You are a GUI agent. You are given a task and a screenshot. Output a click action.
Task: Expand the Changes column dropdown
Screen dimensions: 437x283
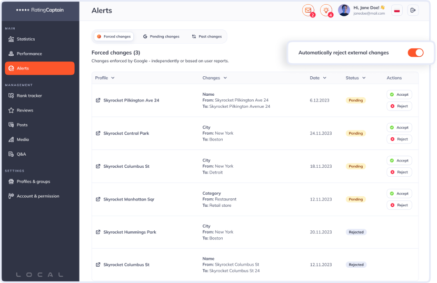coord(225,78)
